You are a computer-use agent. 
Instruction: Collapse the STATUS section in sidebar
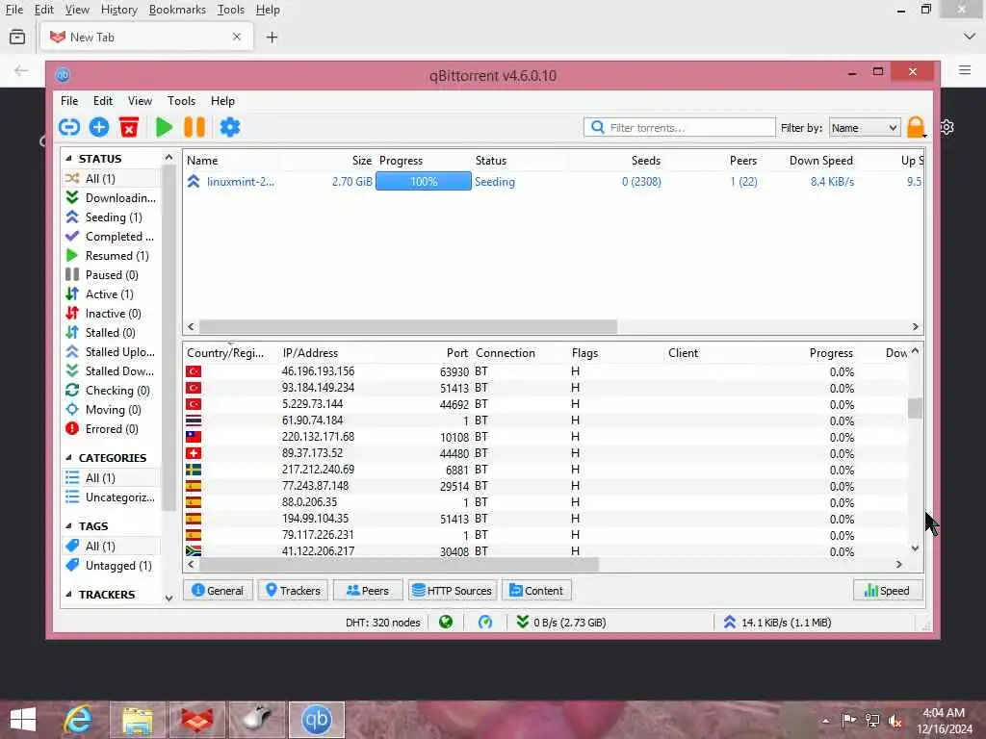tap(68, 159)
